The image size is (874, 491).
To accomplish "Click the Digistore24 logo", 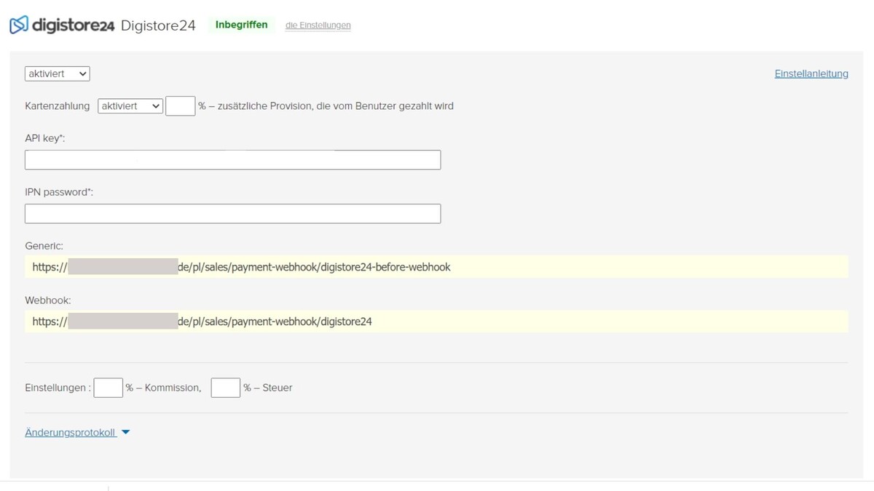I will pos(62,25).
